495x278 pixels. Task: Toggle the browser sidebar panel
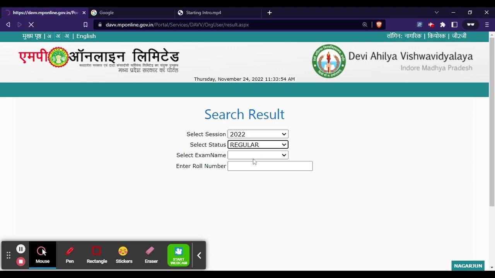[x=454, y=24]
